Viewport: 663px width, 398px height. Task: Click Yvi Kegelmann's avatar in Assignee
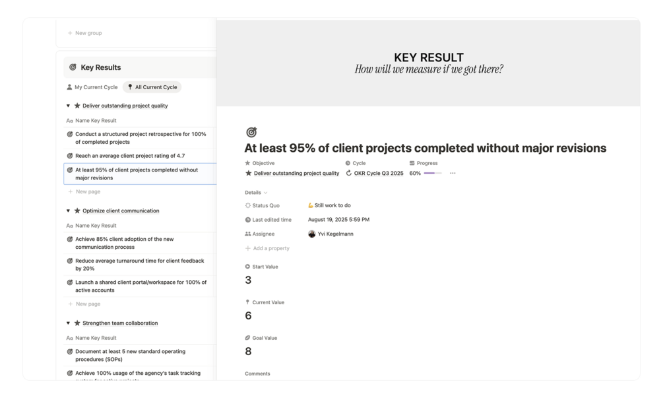(312, 234)
